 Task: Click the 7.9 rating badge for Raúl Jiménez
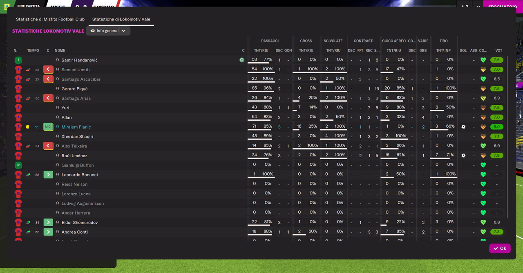(497, 156)
